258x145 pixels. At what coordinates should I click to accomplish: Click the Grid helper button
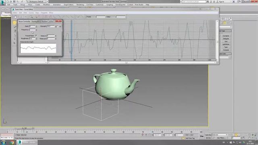tap(226, 41)
